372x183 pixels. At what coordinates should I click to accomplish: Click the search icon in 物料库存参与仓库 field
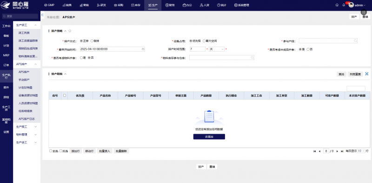tap(252, 58)
